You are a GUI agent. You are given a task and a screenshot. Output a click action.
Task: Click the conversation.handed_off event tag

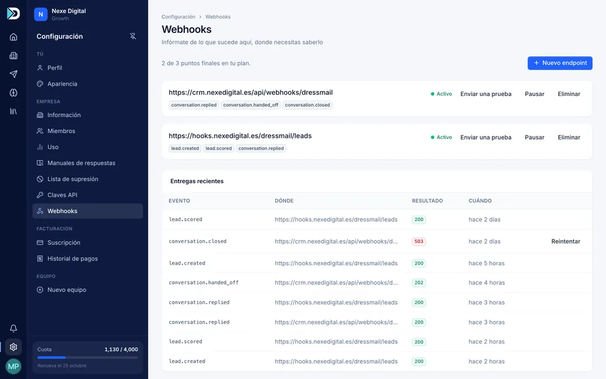tap(251, 105)
